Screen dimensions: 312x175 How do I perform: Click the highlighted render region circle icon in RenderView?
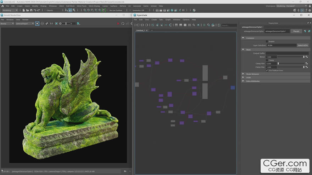click(x=37, y=24)
